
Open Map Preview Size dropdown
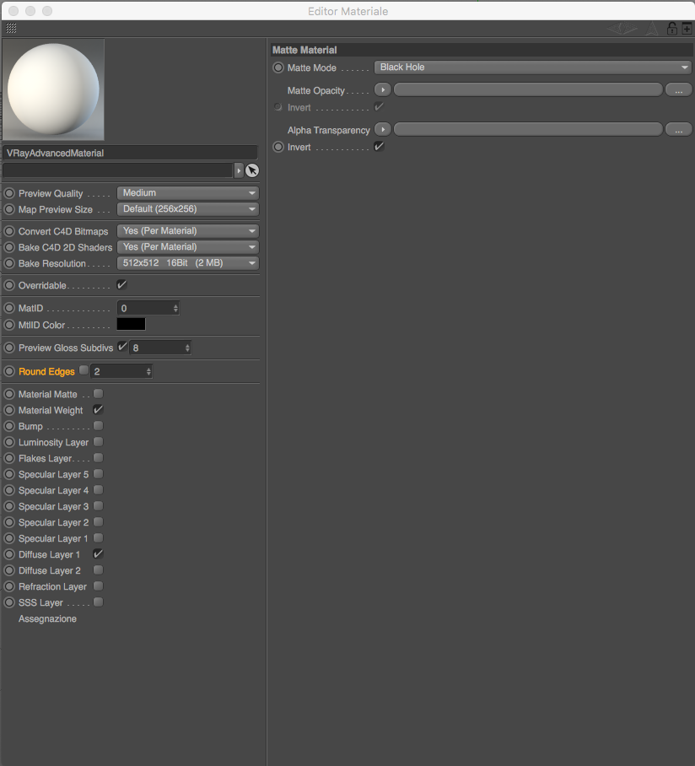pyautogui.click(x=188, y=209)
